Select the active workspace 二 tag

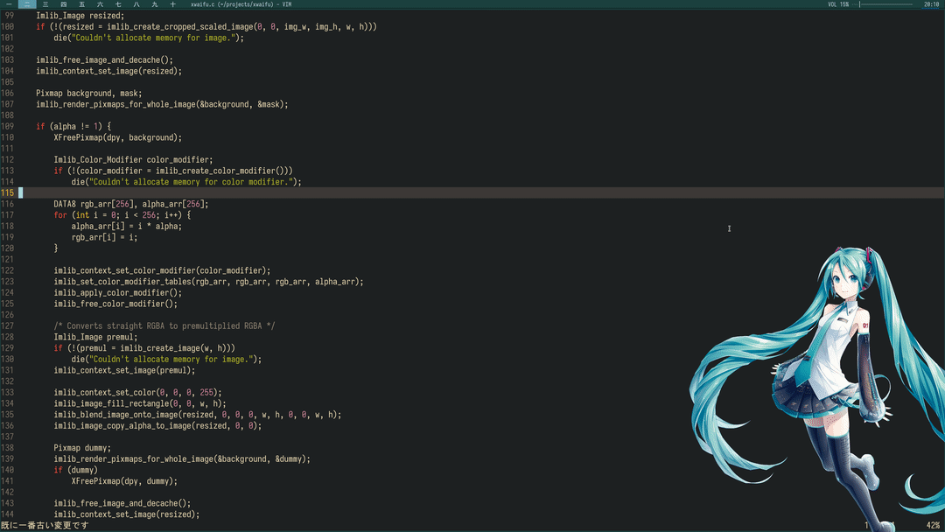pos(27,4)
